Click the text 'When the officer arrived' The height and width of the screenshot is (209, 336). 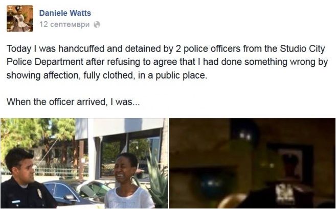click(x=56, y=101)
